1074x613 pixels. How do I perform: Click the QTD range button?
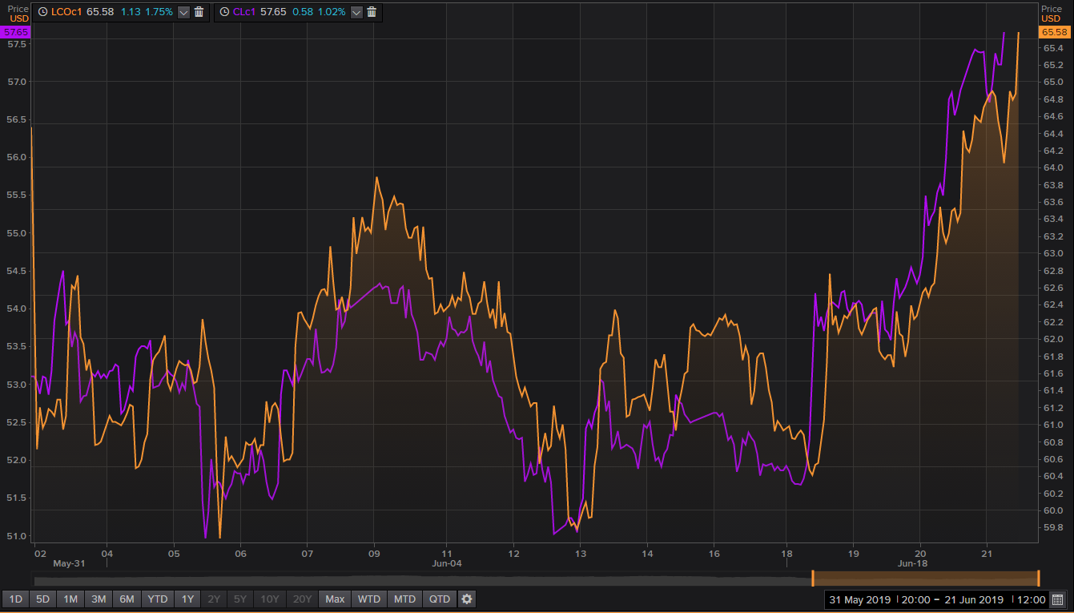pyautogui.click(x=439, y=599)
